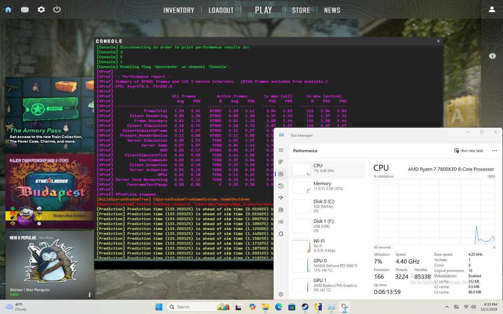Open the StarLadder Budapest Major hub banner
503x314 pixels.
tap(49, 191)
